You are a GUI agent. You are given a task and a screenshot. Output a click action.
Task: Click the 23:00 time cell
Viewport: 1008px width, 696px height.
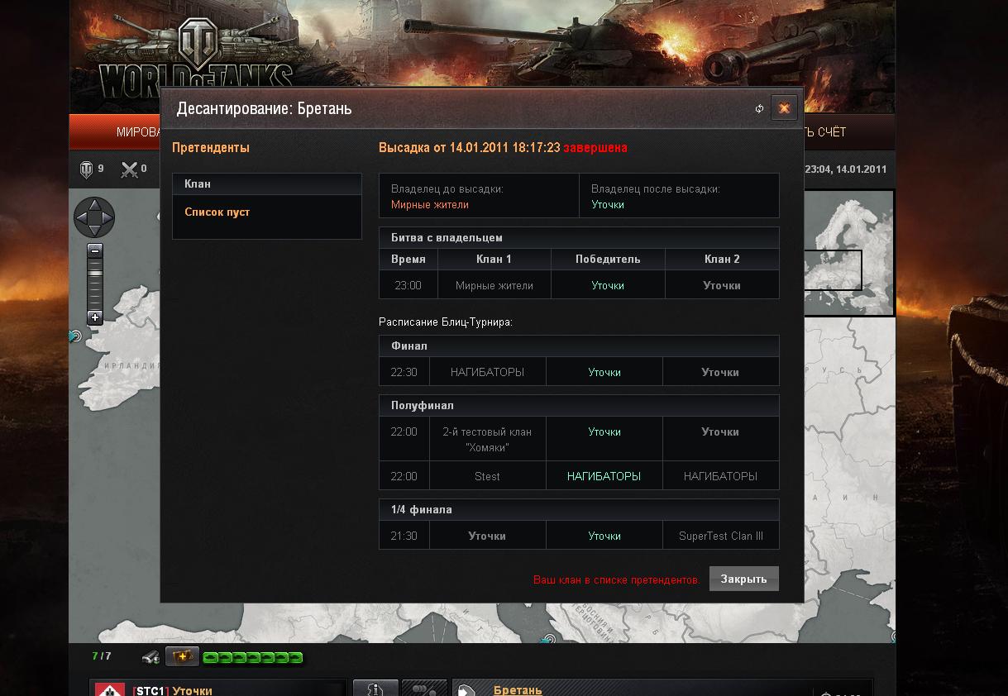pos(408,285)
